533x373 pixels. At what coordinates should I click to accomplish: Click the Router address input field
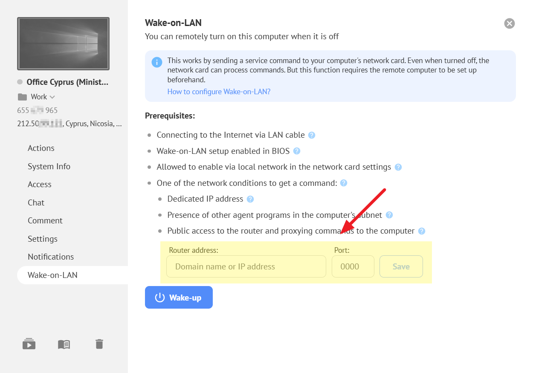[246, 266]
